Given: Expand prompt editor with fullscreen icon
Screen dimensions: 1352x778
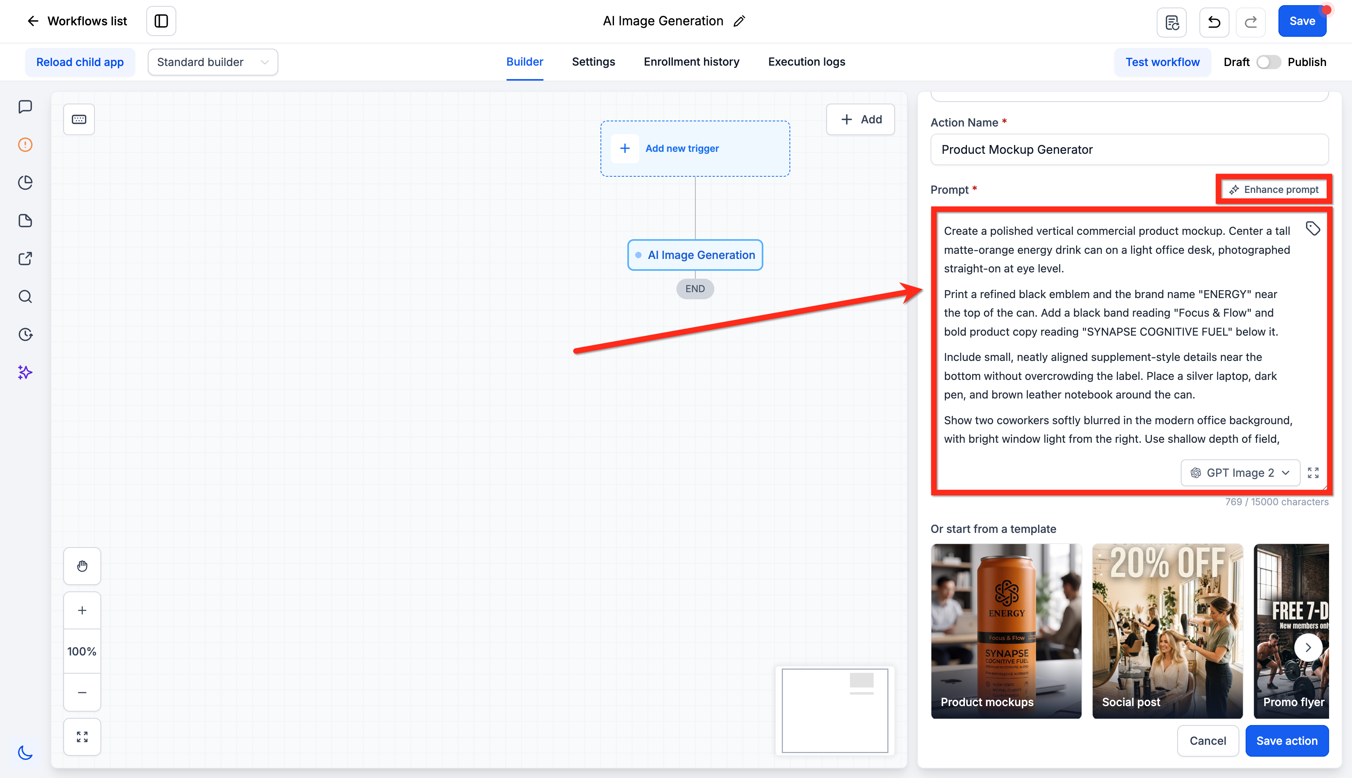Looking at the screenshot, I should click(x=1313, y=473).
